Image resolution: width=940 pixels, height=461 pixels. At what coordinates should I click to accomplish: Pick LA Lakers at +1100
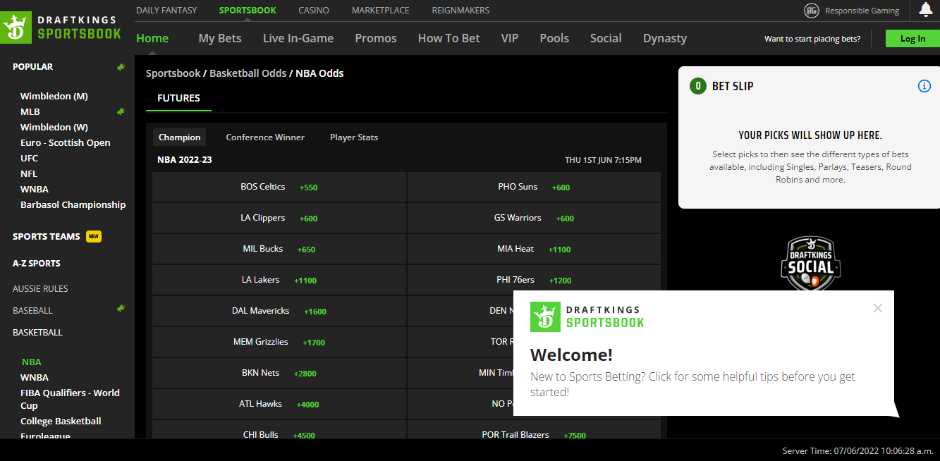tap(279, 281)
